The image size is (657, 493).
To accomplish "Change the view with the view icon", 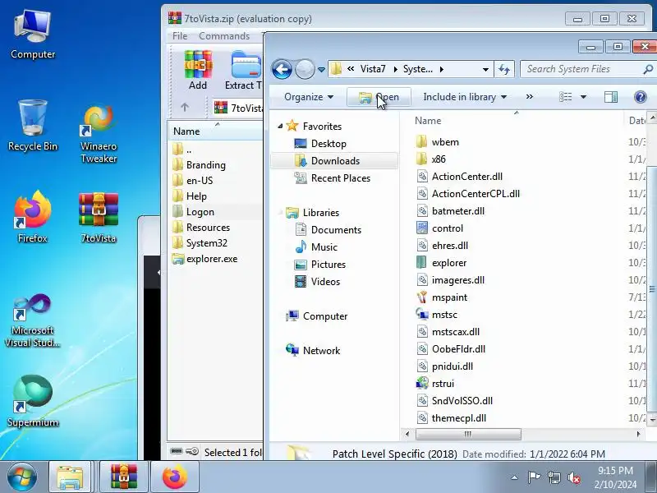I will [x=565, y=97].
